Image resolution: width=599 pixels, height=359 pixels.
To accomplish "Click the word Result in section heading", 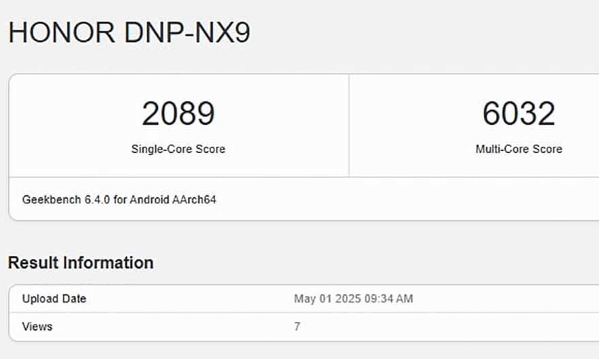I will (33, 262).
